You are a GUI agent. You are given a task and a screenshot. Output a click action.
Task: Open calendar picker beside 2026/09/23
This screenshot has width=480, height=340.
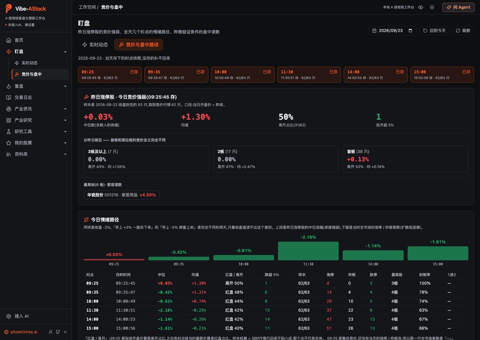click(x=410, y=31)
